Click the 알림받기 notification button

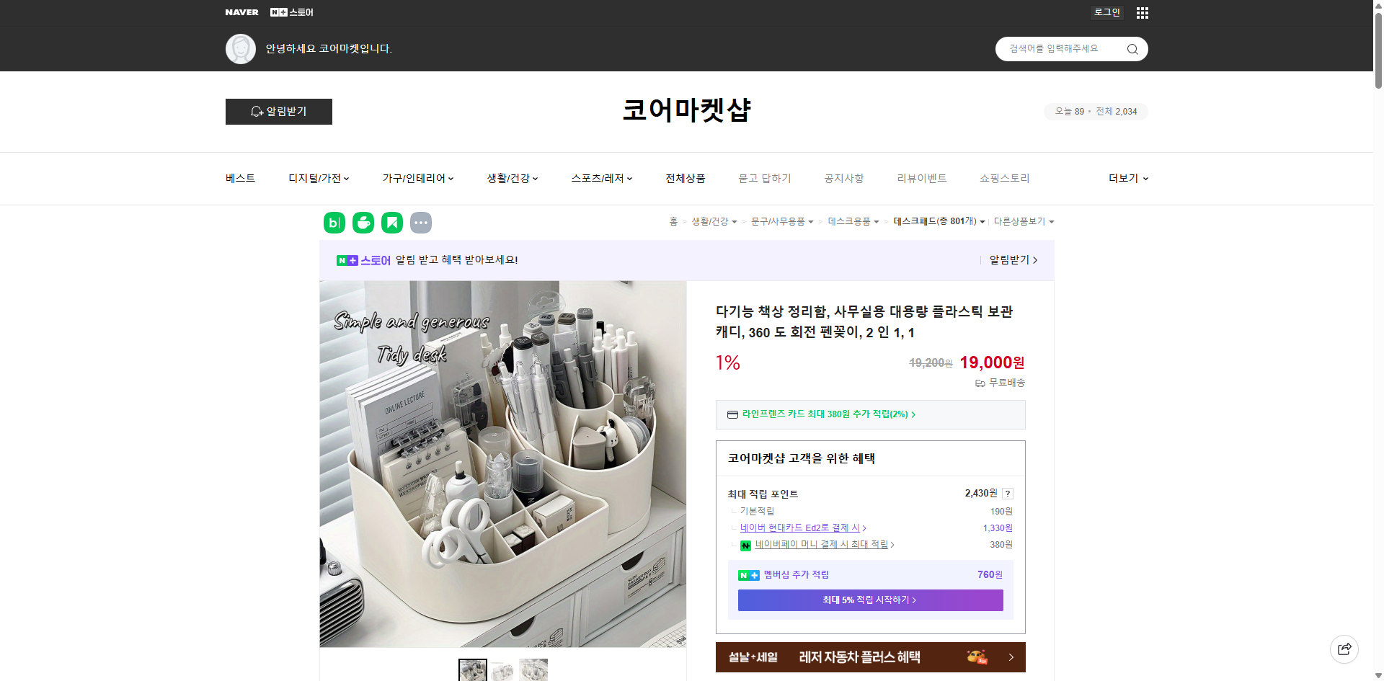278,112
